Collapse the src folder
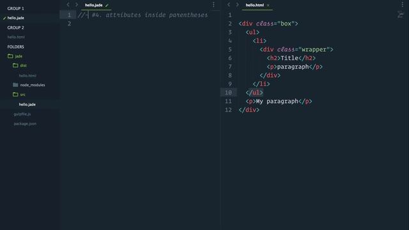Screen dimensions: 409x230 pyautogui.click(x=15, y=95)
